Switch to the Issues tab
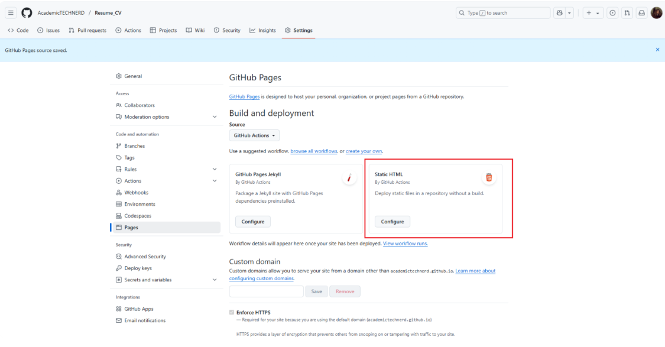The height and width of the screenshot is (347, 665). point(48,31)
